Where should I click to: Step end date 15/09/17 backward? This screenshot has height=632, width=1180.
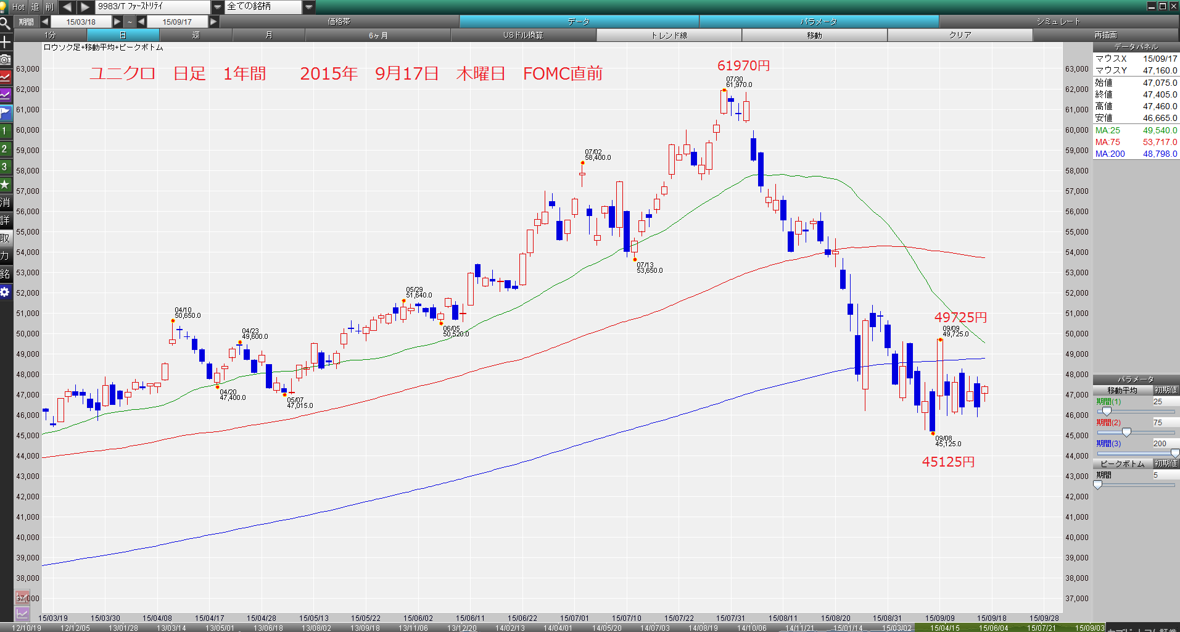[142, 22]
